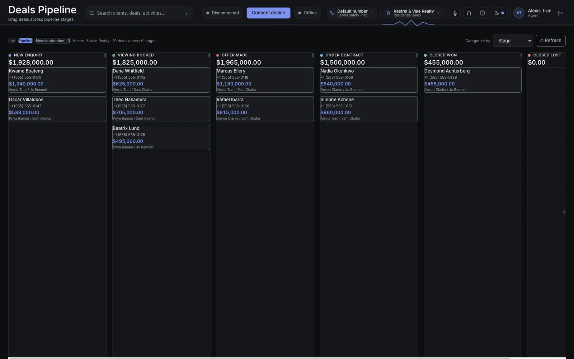Select Theo Nakamura's deal card

161,109
